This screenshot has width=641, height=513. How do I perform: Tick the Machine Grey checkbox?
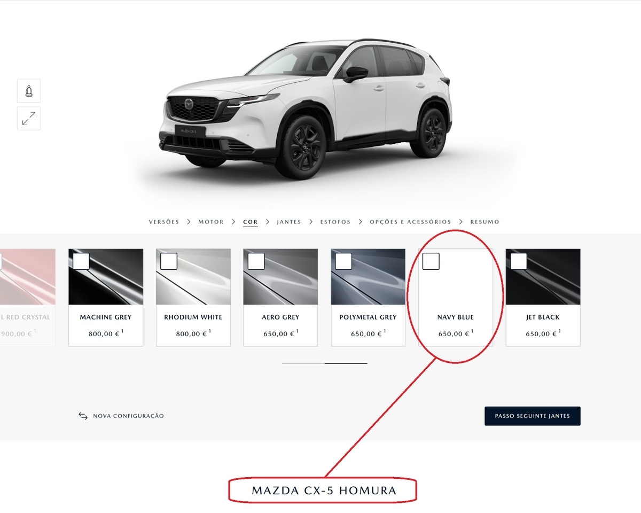[81, 261]
